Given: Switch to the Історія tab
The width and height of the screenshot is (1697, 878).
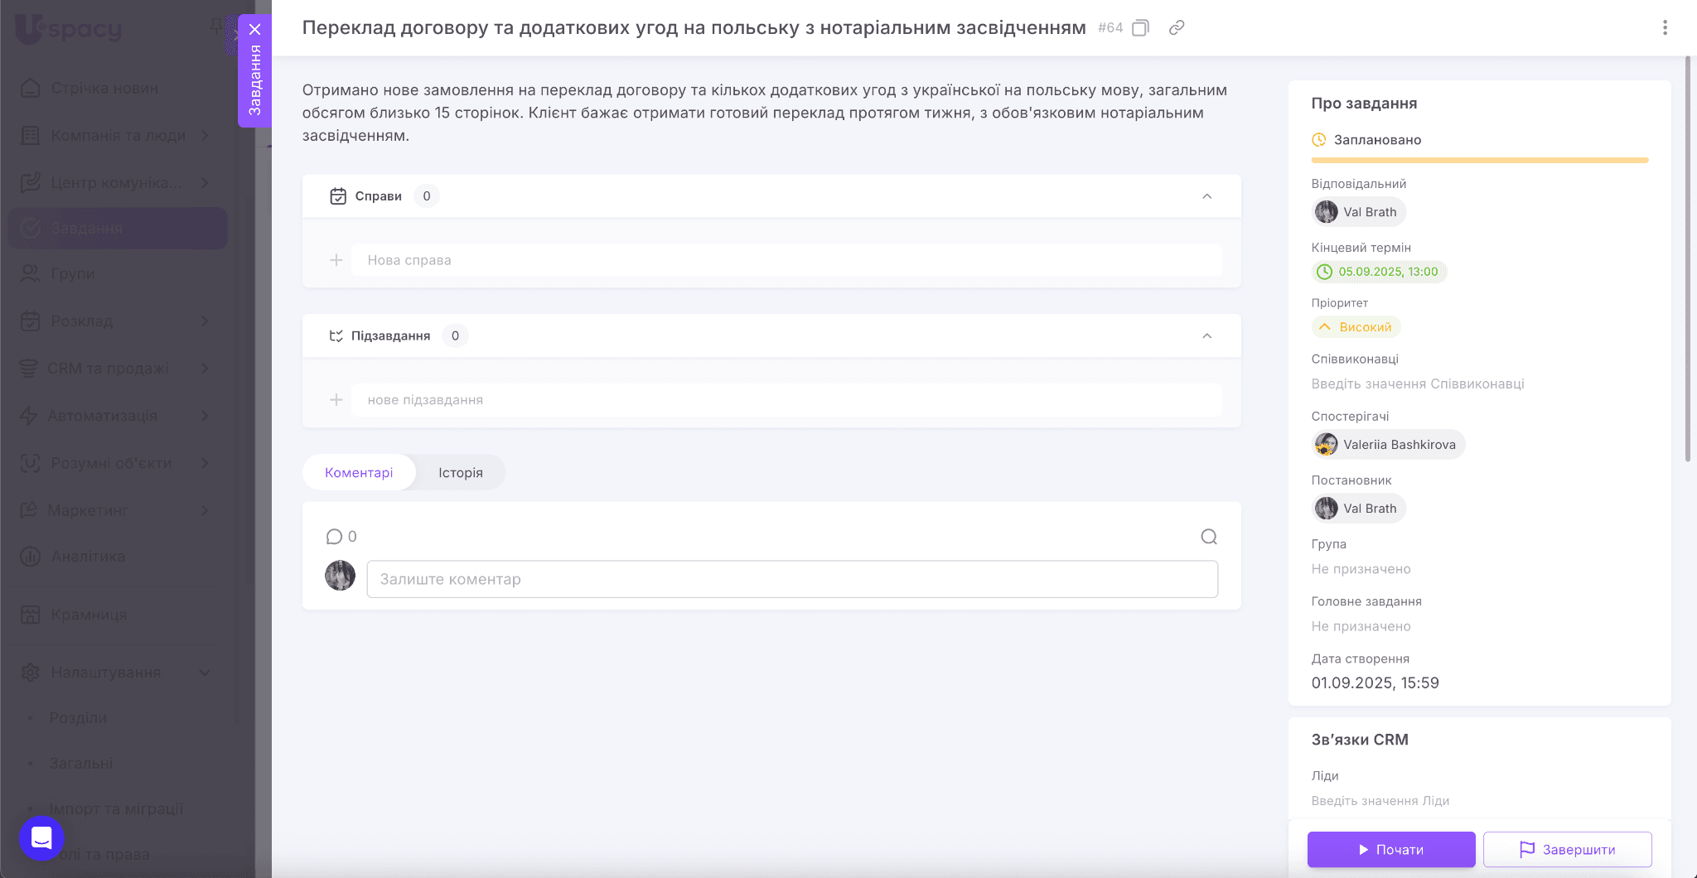Looking at the screenshot, I should pos(460,473).
